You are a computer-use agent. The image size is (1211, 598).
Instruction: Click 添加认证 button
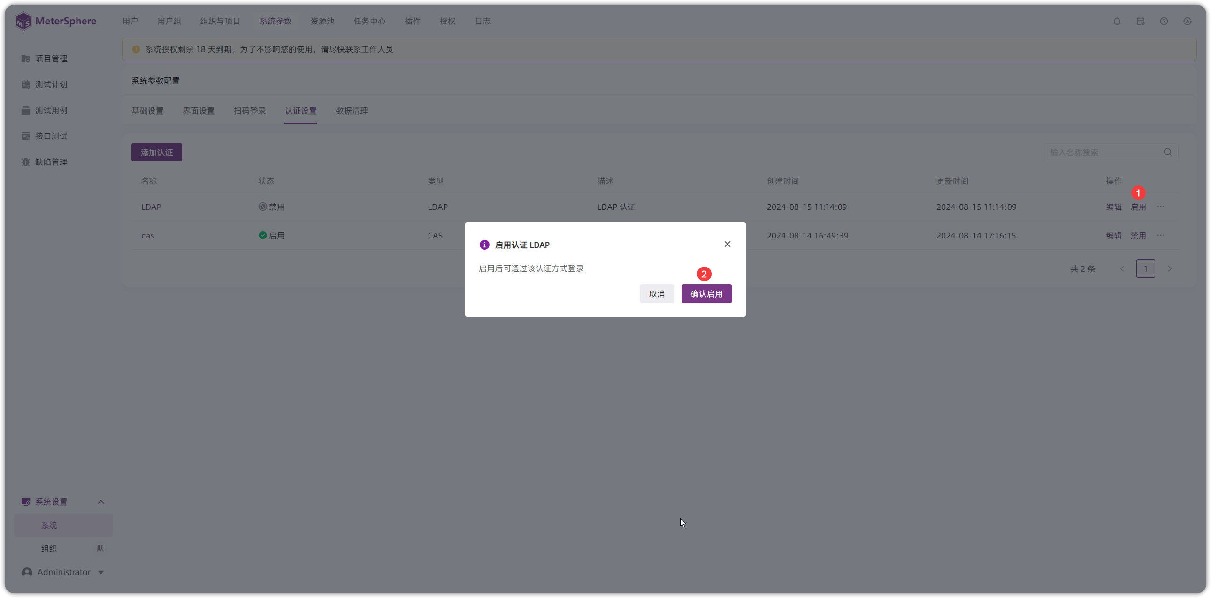point(157,153)
